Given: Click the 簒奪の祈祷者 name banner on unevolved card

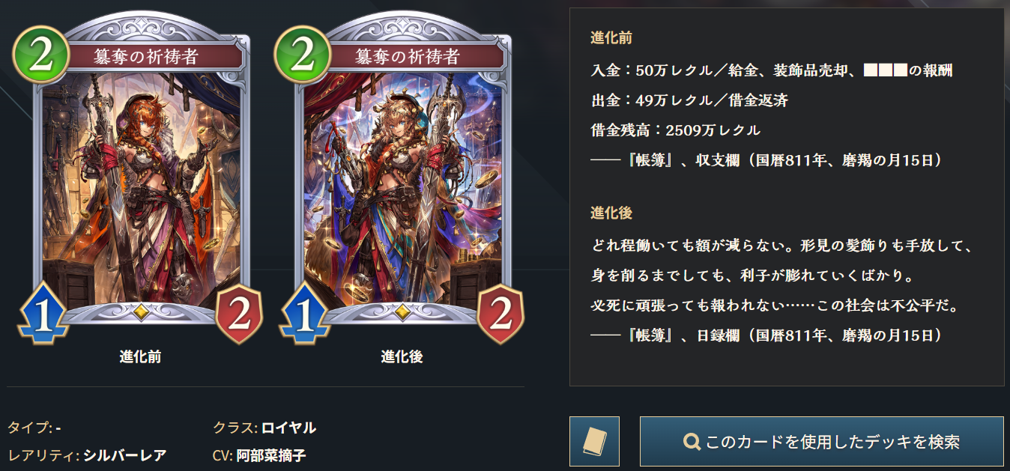Looking at the screenshot, I should [146, 56].
